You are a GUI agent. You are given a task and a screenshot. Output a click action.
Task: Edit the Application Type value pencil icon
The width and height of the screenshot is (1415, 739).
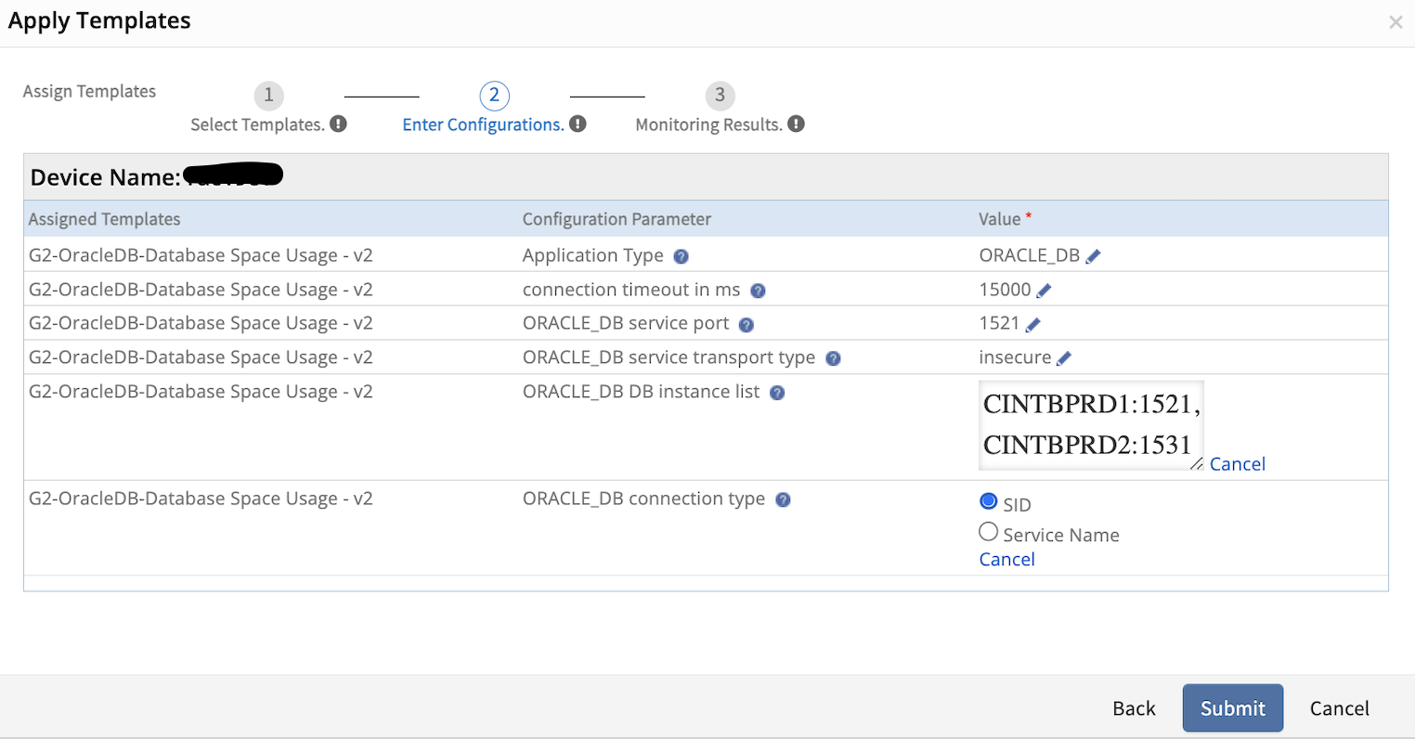pos(1093,256)
